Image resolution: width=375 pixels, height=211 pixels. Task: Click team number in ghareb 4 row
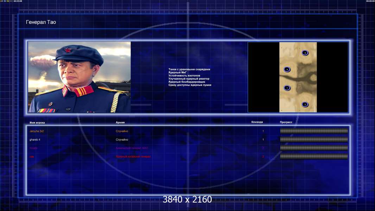(x=263, y=140)
